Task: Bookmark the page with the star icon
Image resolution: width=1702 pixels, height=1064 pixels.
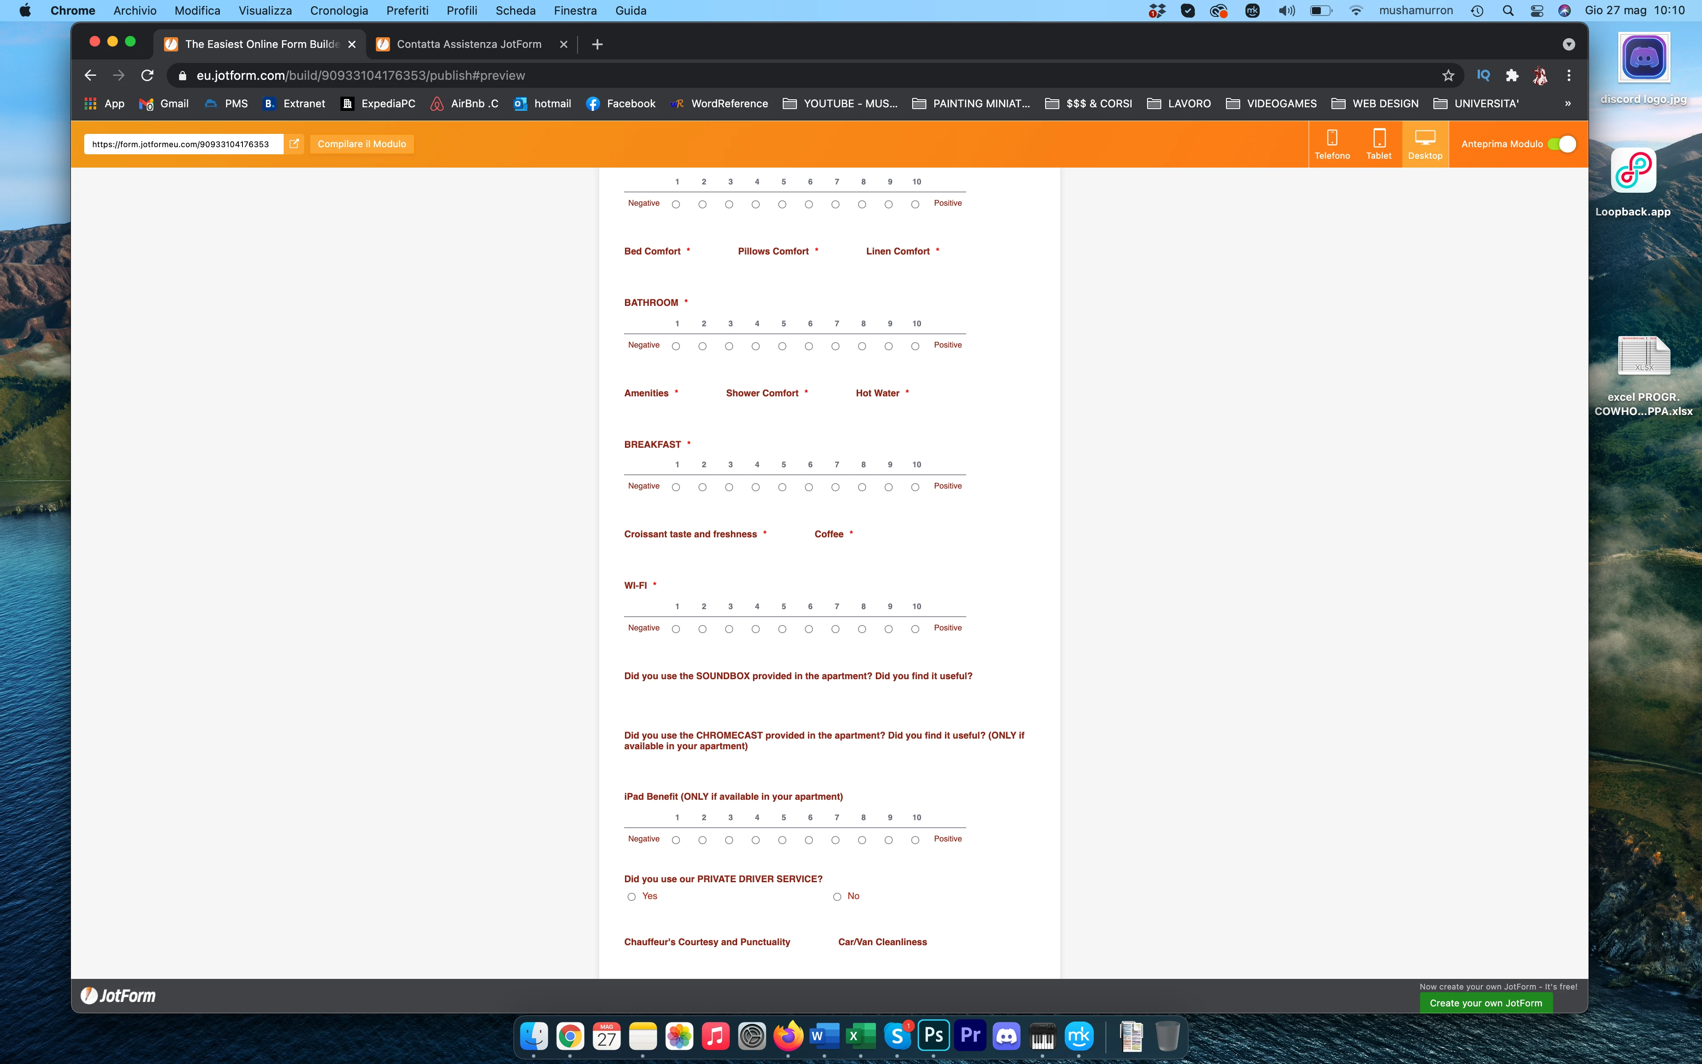Action: [1448, 75]
